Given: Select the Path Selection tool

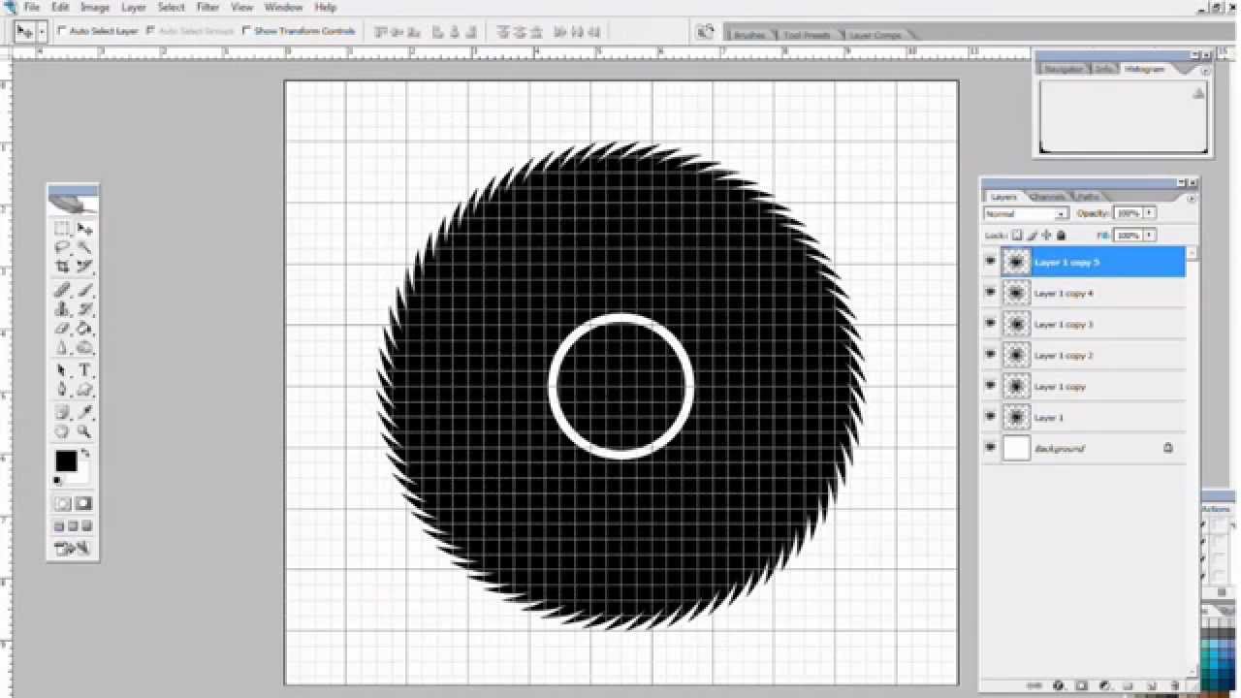Looking at the screenshot, I should click(62, 370).
